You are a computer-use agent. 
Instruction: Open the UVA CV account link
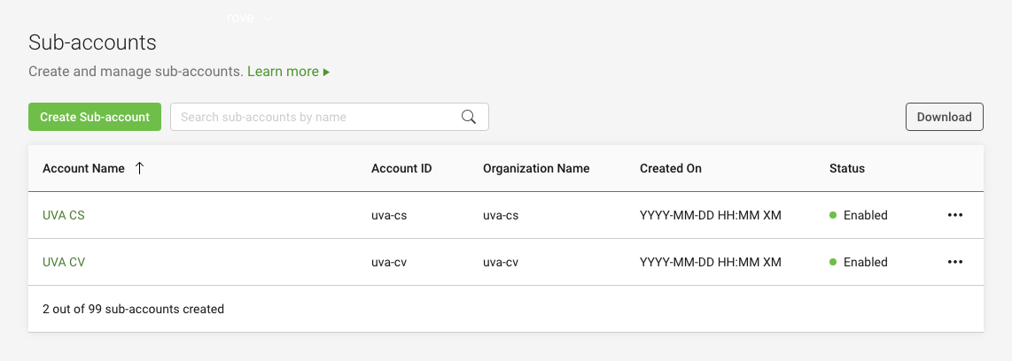(64, 263)
